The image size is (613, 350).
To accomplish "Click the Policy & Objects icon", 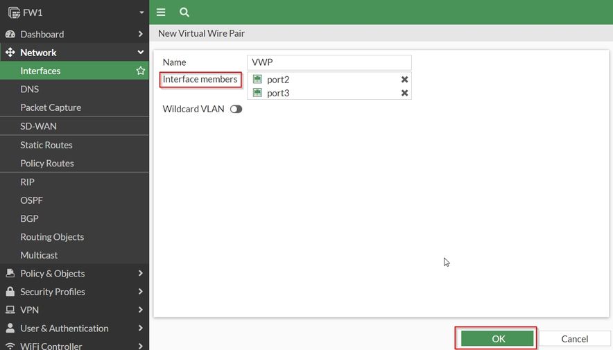I will click(x=10, y=273).
